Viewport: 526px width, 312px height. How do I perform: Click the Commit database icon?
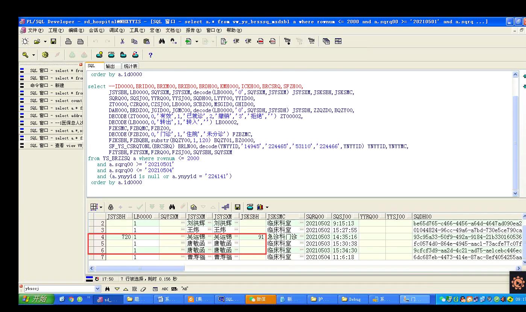[72, 55]
